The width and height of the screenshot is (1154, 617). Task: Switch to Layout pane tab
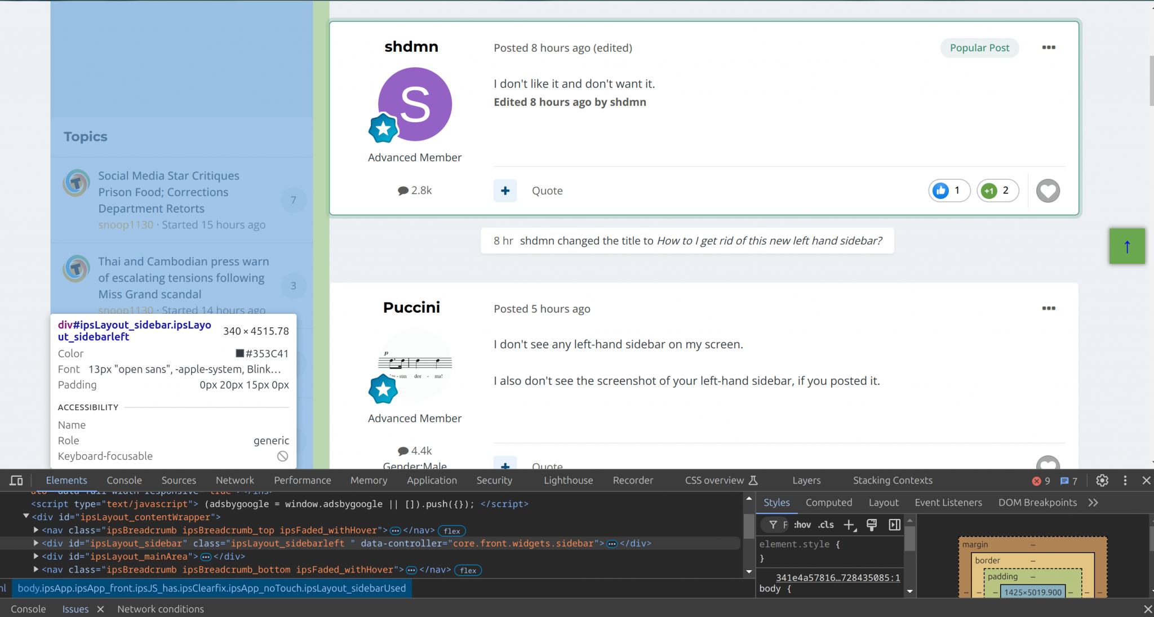pos(884,503)
